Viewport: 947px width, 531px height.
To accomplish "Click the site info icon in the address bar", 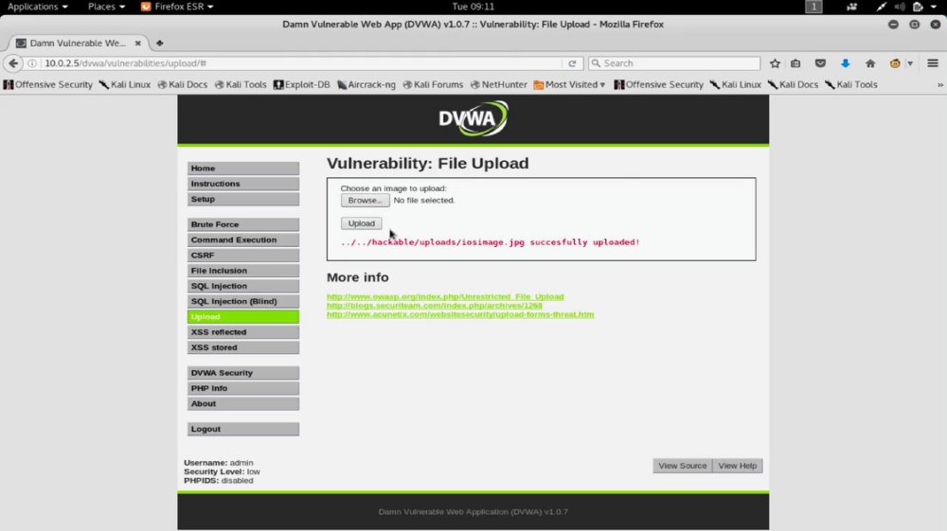I will tap(32, 63).
